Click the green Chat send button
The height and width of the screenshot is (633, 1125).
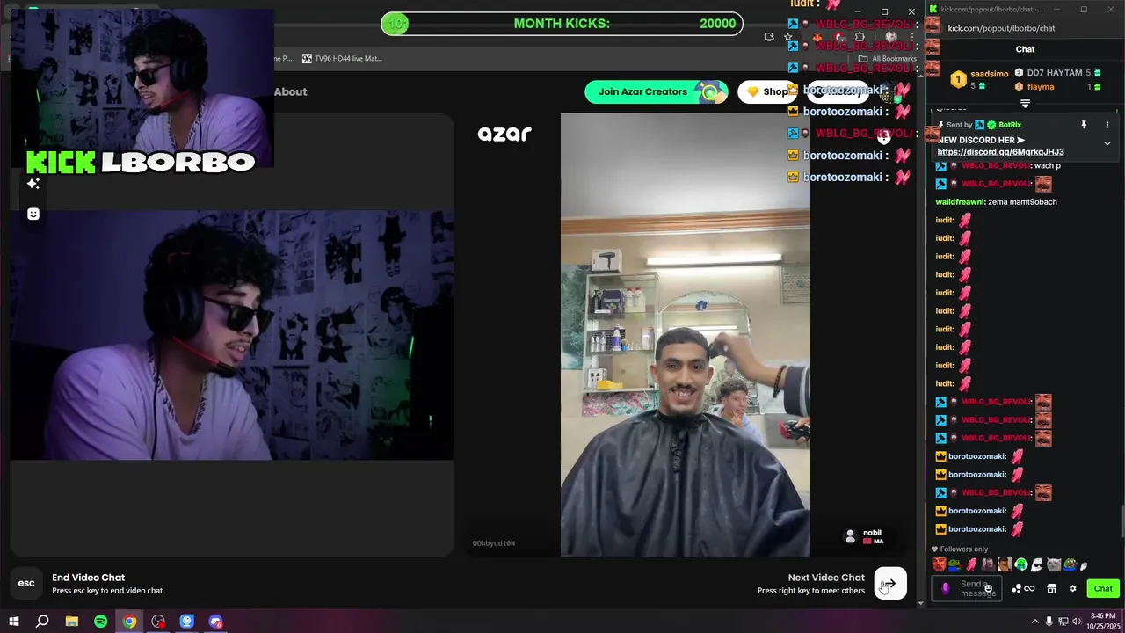pyautogui.click(x=1103, y=589)
